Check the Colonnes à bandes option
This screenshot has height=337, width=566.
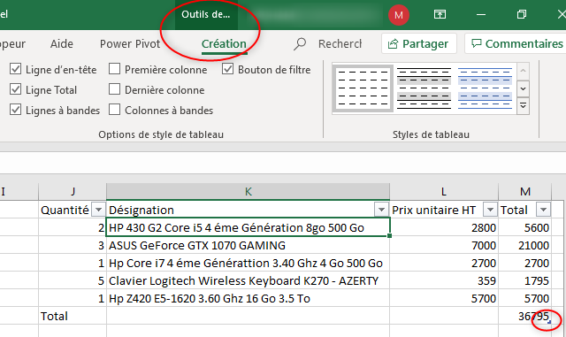[x=114, y=109]
